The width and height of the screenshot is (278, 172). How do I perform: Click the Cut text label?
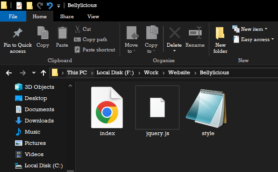pos(87,29)
